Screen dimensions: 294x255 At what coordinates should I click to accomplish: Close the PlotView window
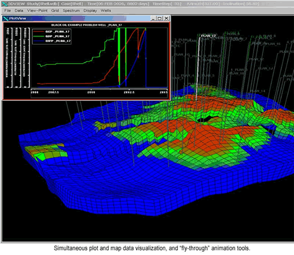[166, 18]
